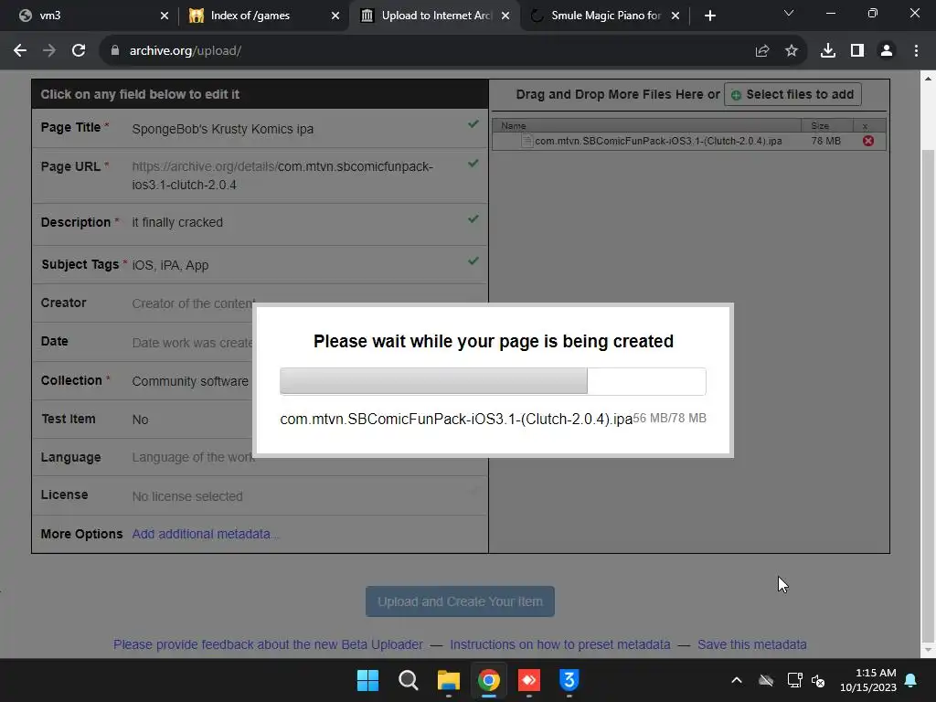The image size is (936, 702).
Task: Click Test Item value No
Action: click(x=140, y=420)
